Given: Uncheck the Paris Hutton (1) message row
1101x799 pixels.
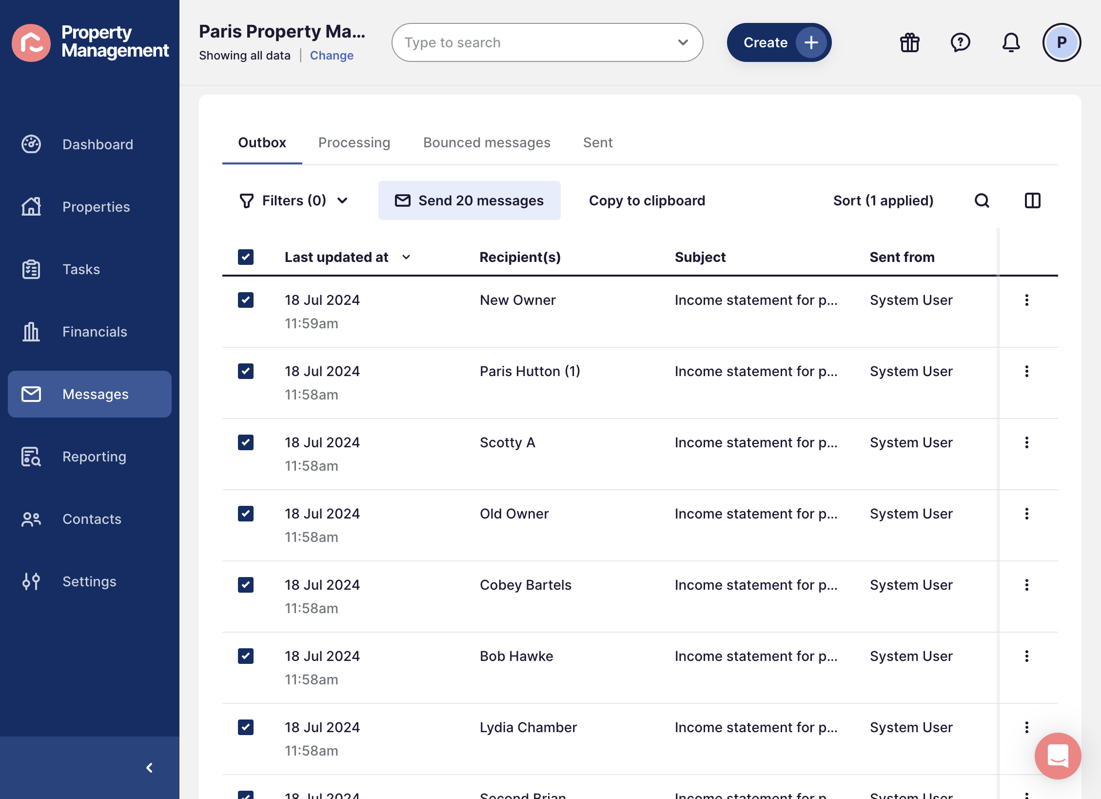Looking at the screenshot, I should (246, 371).
